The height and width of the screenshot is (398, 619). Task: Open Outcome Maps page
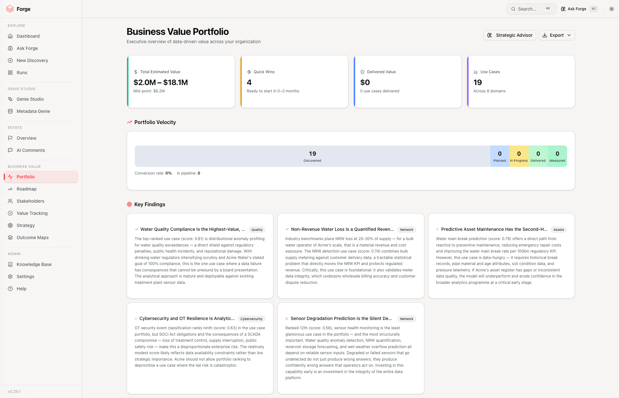(41, 238)
